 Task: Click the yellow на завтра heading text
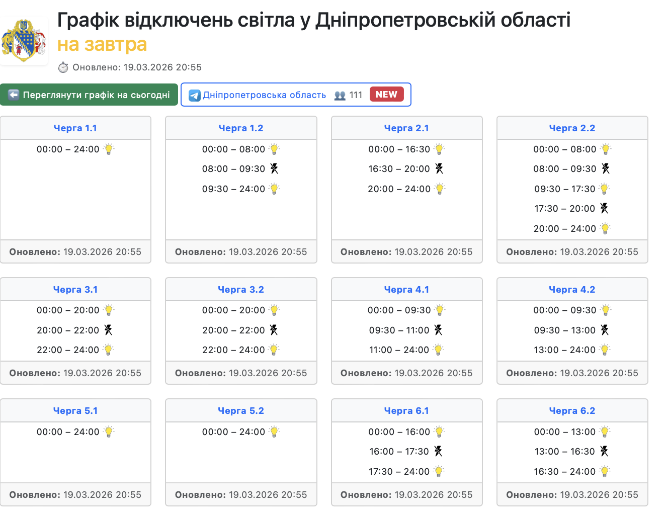(102, 45)
